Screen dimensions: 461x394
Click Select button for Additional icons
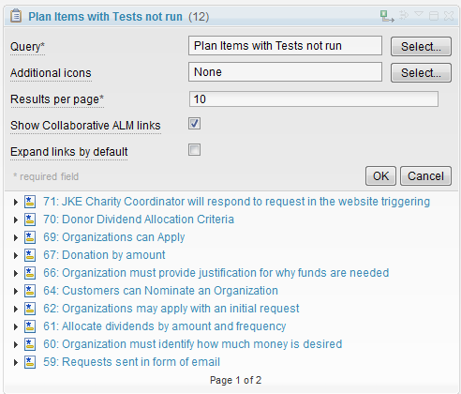pyautogui.click(x=421, y=73)
